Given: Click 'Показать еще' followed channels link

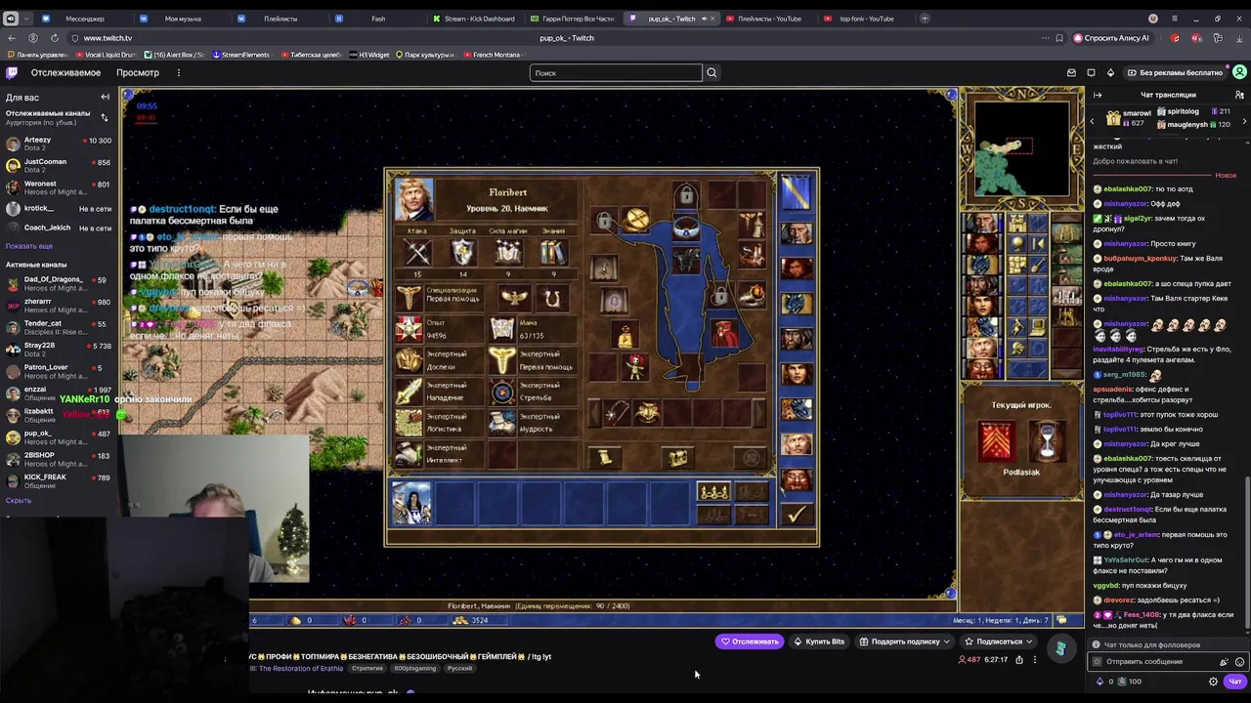Looking at the screenshot, I should (29, 246).
